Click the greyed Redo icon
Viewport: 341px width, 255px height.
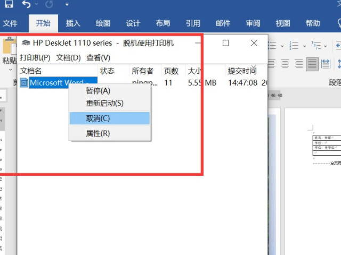(x=49, y=4)
